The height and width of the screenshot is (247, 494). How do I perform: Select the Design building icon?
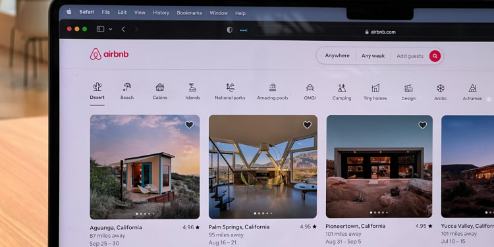click(408, 88)
